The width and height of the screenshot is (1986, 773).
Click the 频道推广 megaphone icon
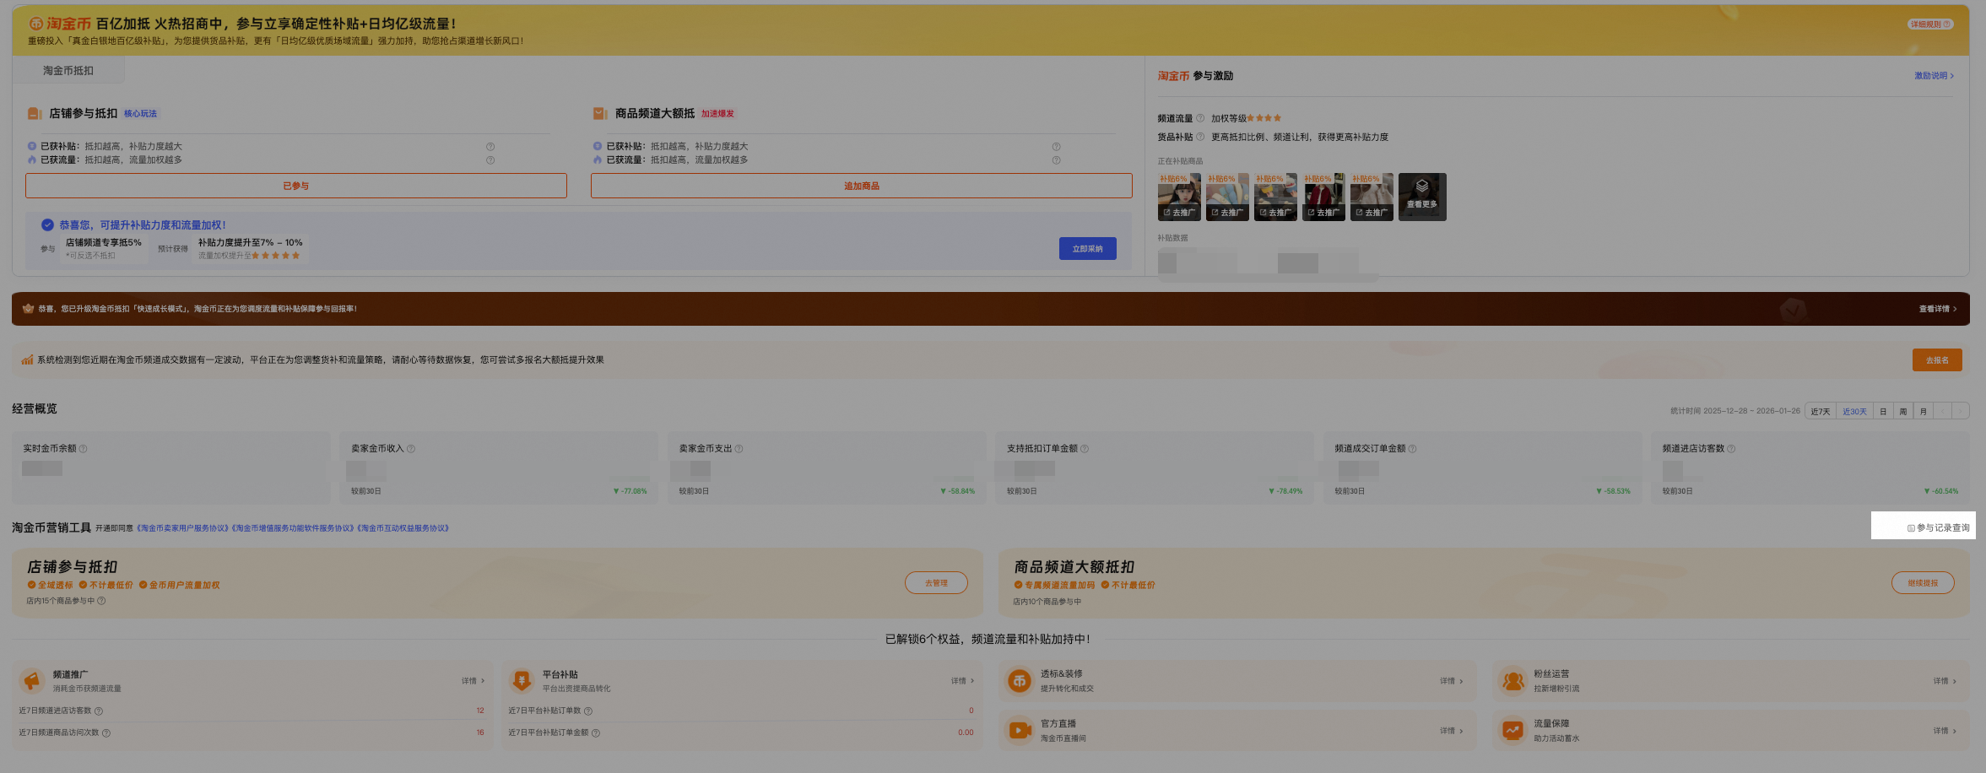[x=31, y=680]
